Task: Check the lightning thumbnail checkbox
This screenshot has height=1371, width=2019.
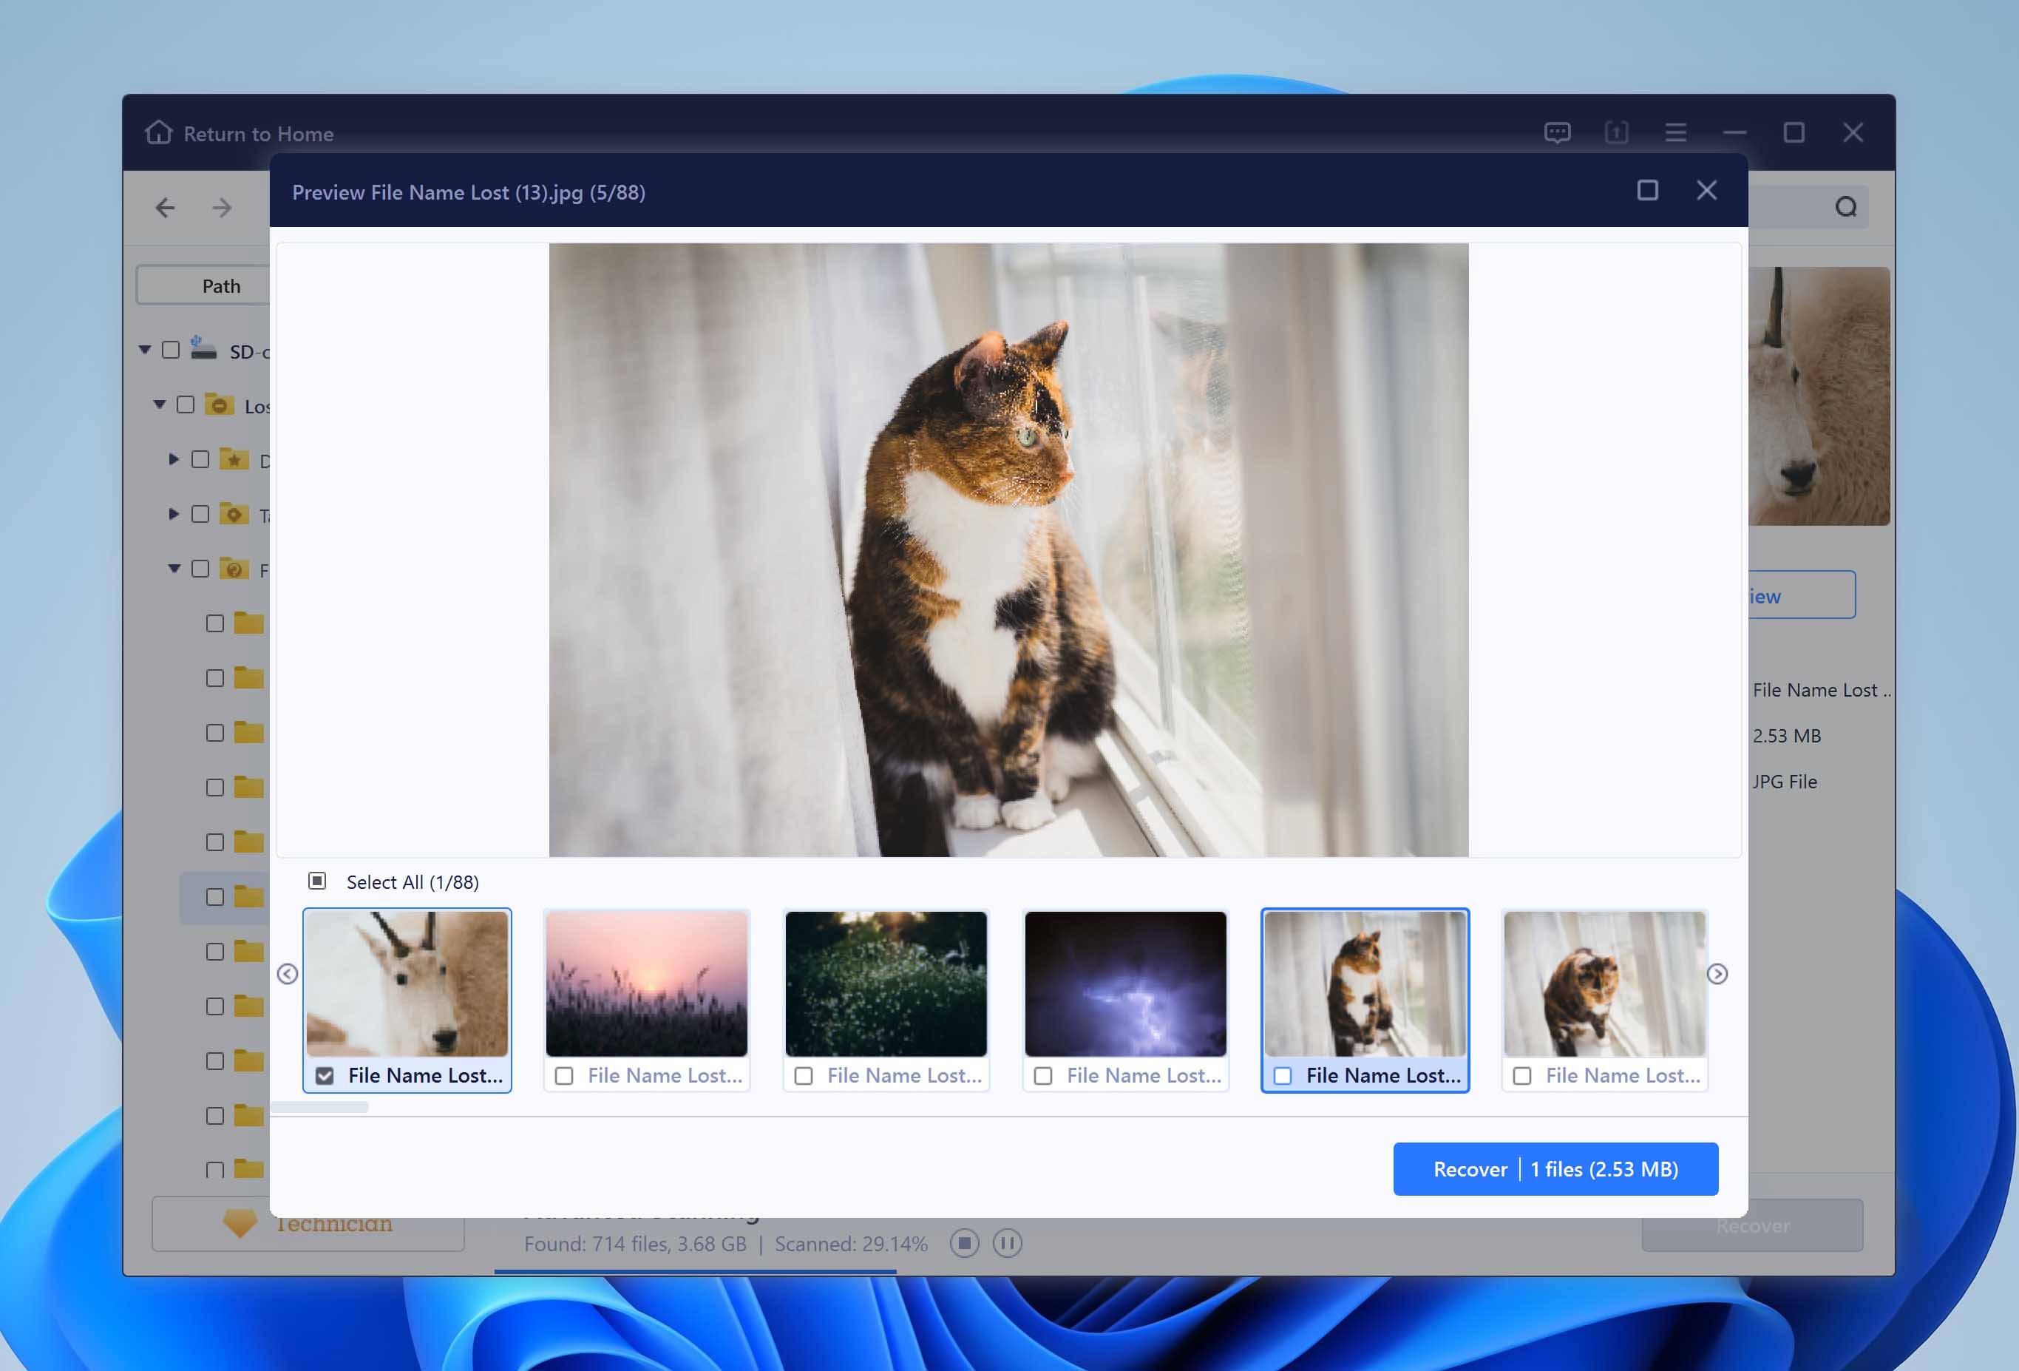Action: (1043, 1076)
